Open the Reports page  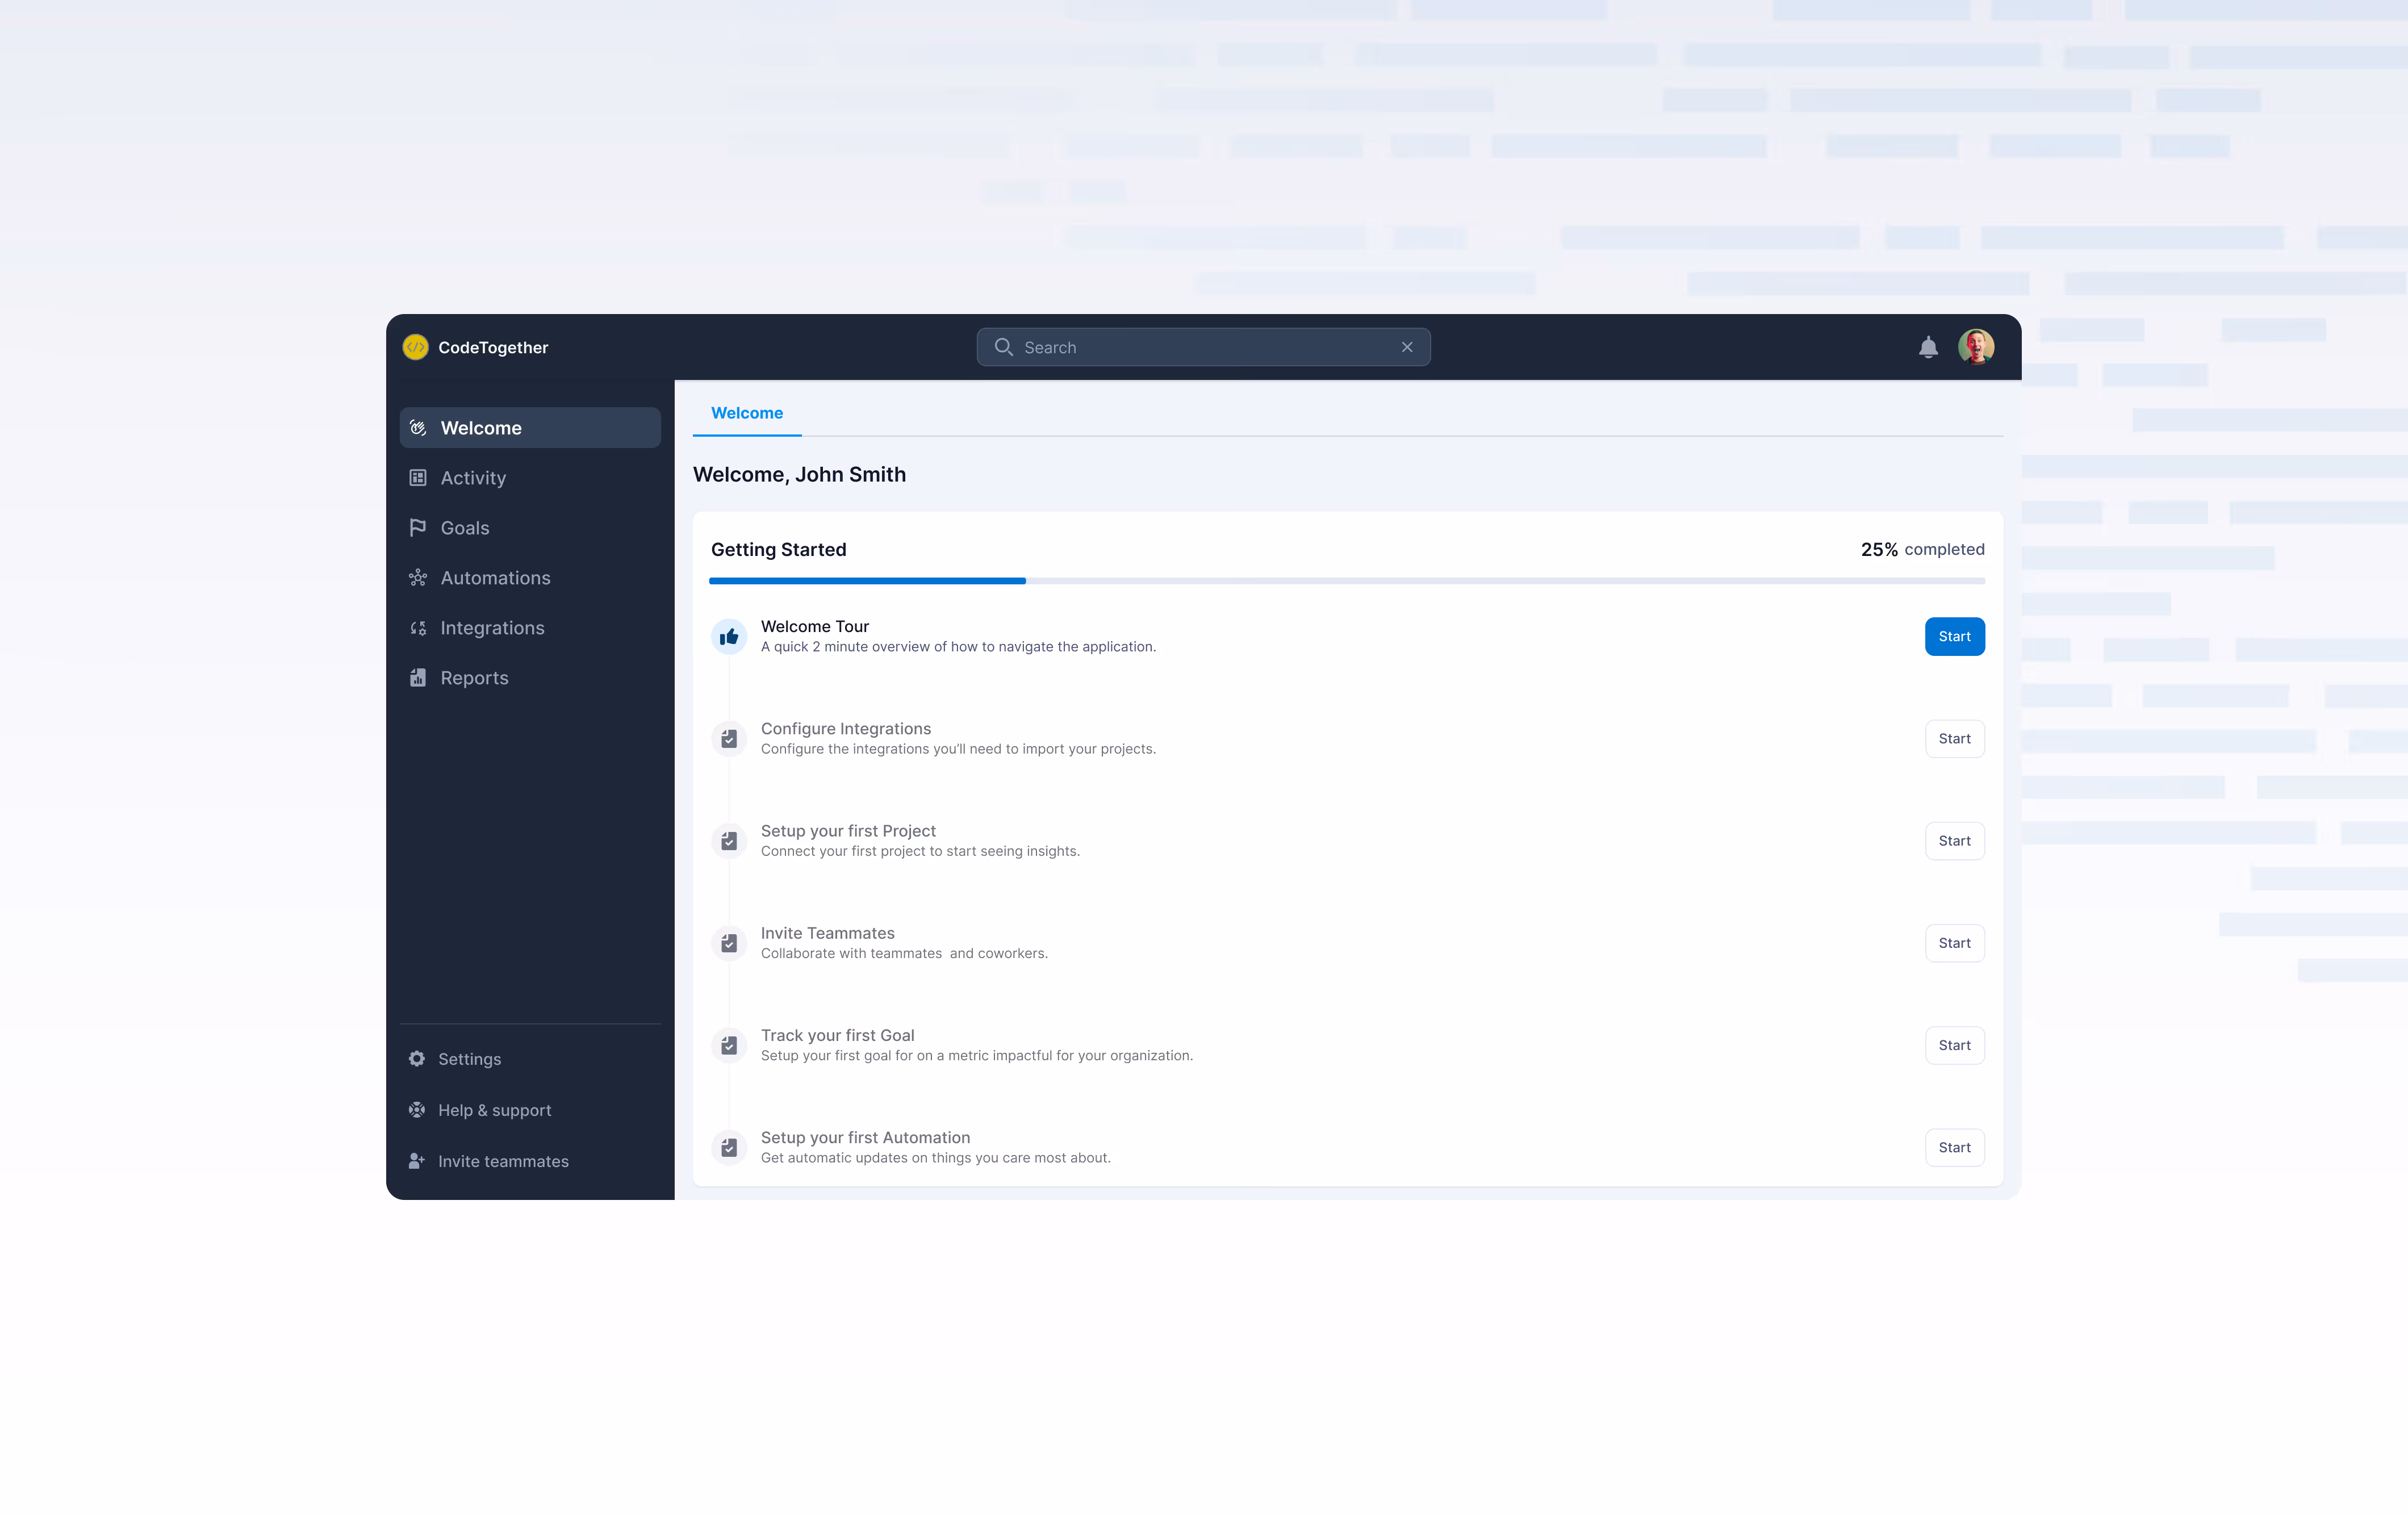(530, 678)
